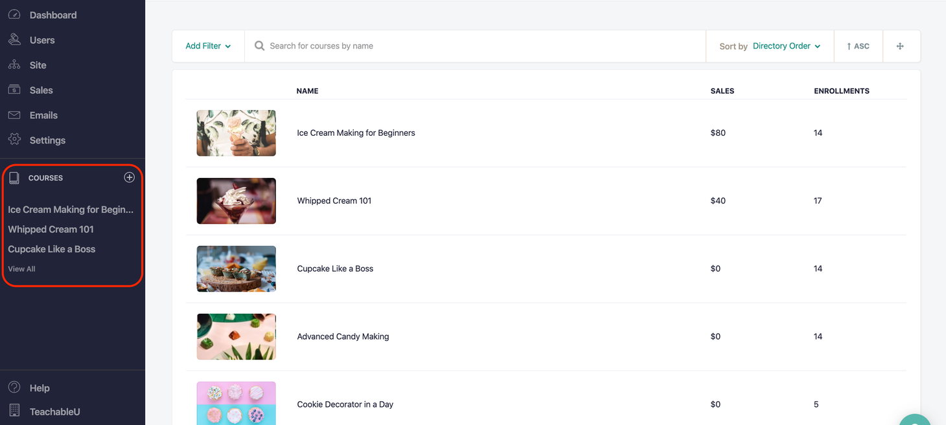Click the TeachableU building icon
The height and width of the screenshot is (425, 946).
coord(14,411)
